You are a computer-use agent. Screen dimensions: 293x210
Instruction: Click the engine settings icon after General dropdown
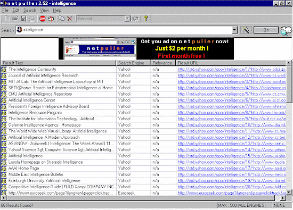(x=135, y=19)
